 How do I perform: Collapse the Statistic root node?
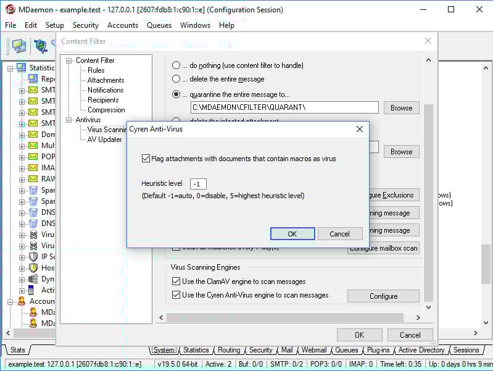coord(10,69)
